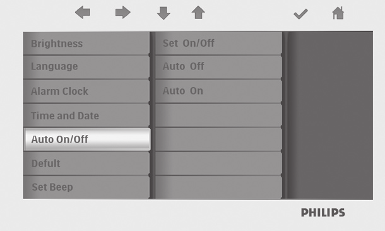The width and height of the screenshot is (385, 231).
Task: Click the right arrow navigation icon
Action: point(123,13)
